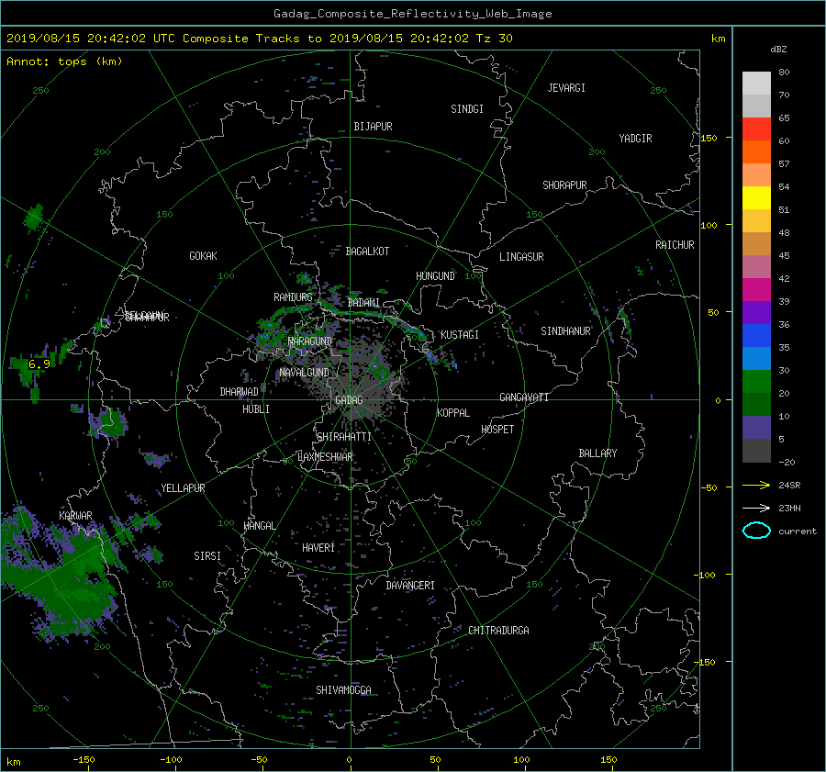The height and width of the screenshot is (772, 826).
Task: Click the NAVALGUND city label
Action: [304, 373]
